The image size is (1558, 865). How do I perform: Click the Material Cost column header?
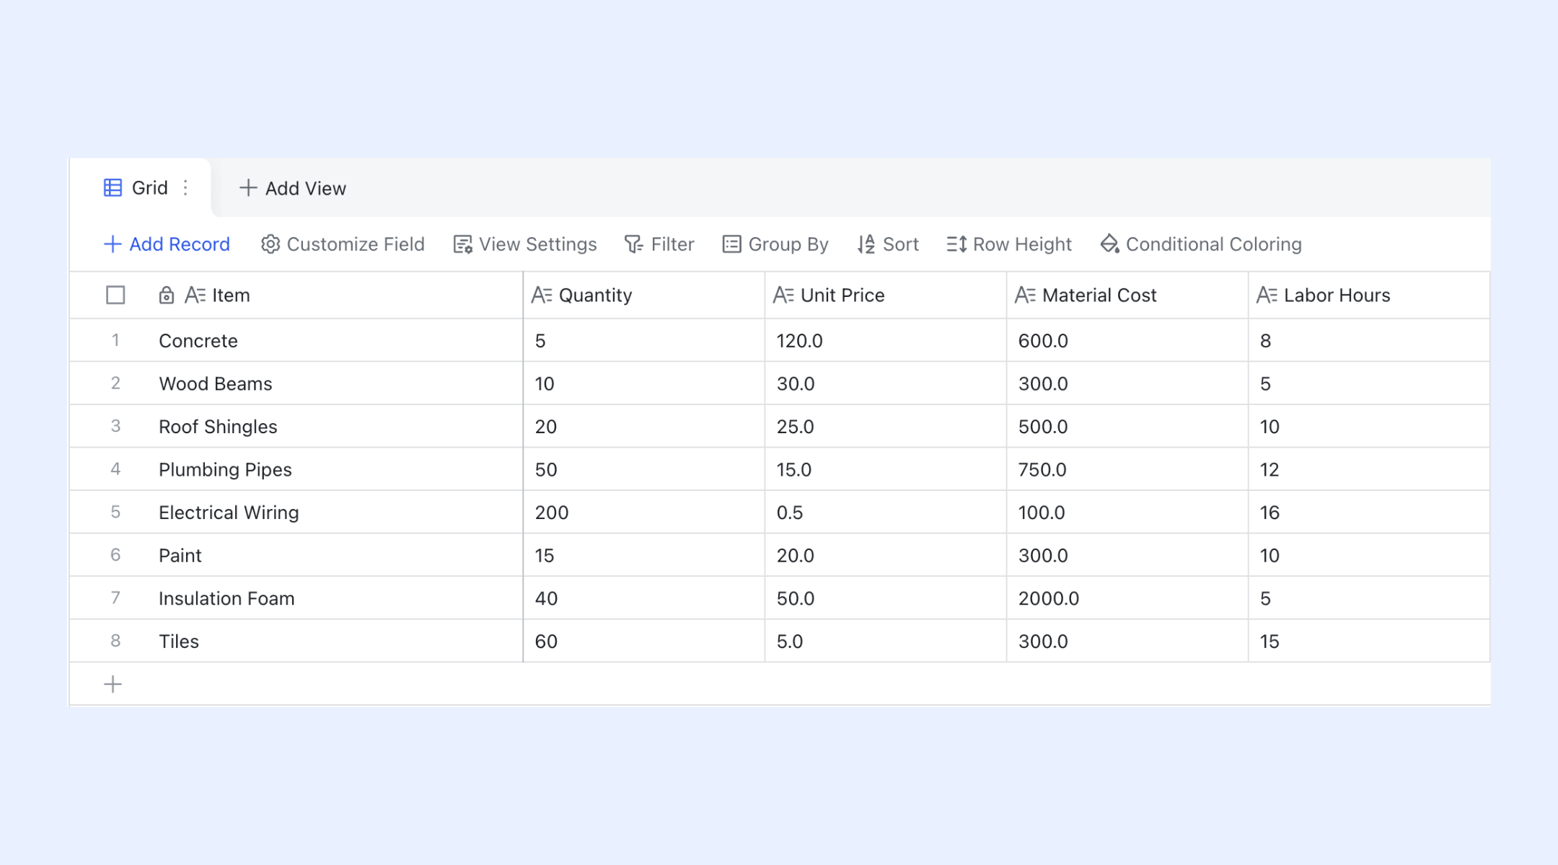(x=1099, y=296)
